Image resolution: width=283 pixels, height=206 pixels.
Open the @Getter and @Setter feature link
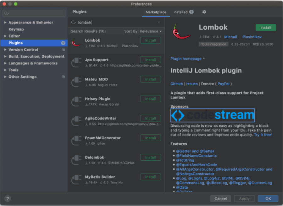click(195, 151)
